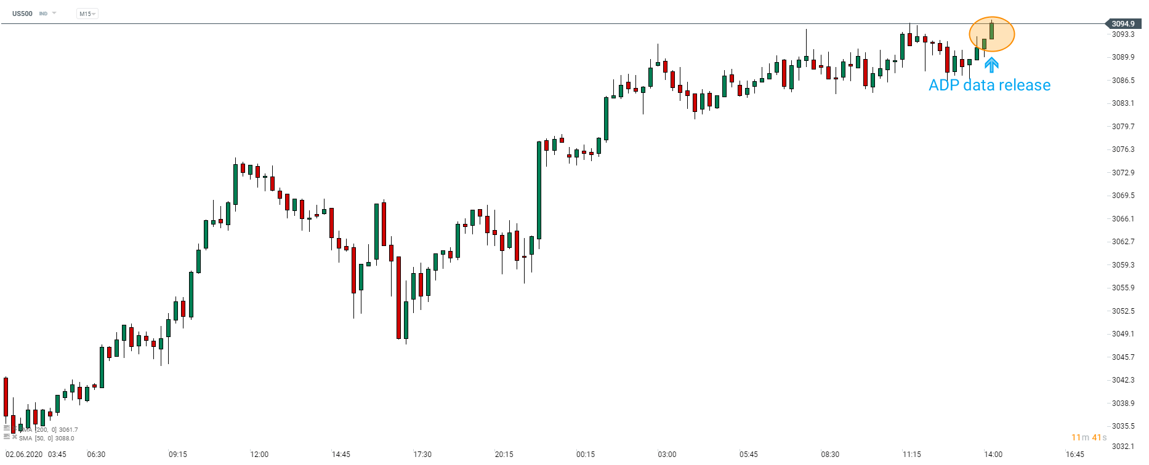The height and width of the screenshot is (465, 1149).
Task: Click the 14:00 time axis label
Action: coord(993,455)
